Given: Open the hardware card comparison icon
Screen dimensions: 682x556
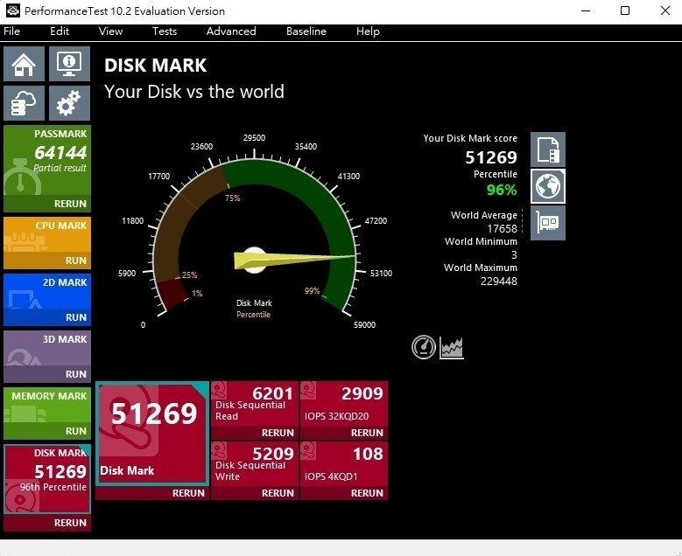Looking at the screenshot, I should pyautogui.click(x=548, y=223).
